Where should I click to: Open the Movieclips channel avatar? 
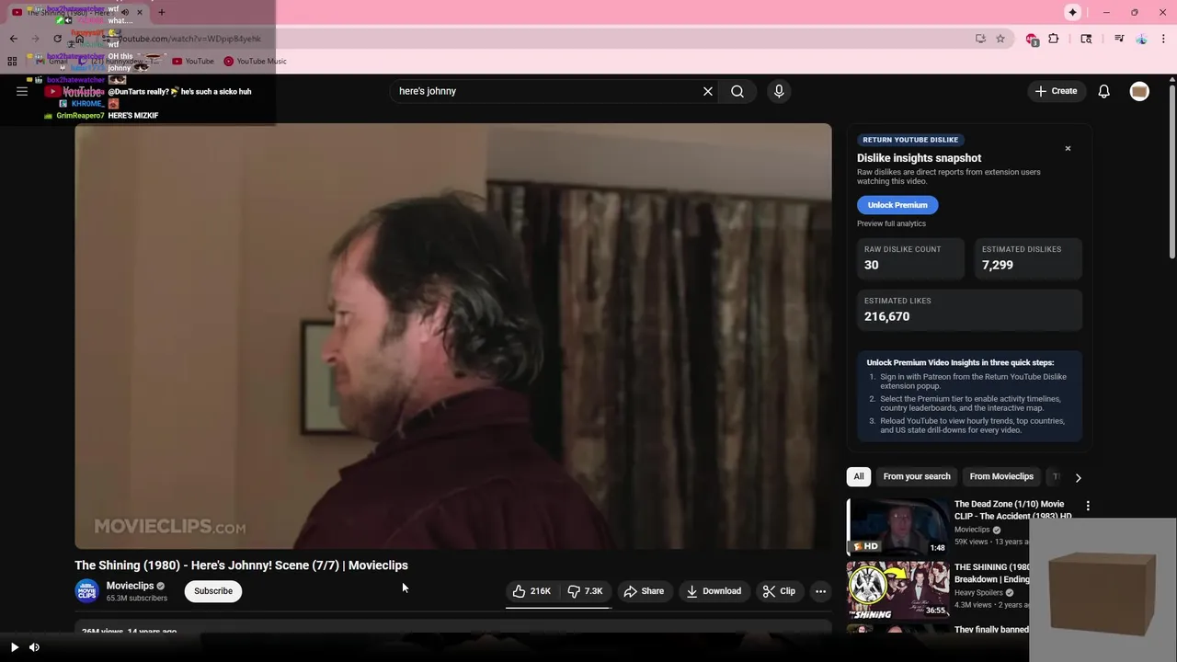click(86, 591)
